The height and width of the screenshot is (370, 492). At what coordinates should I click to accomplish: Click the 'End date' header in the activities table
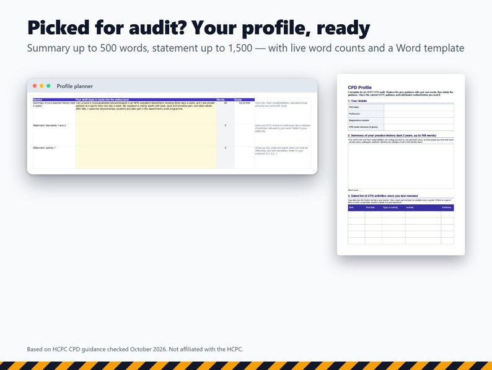point(373,207)
